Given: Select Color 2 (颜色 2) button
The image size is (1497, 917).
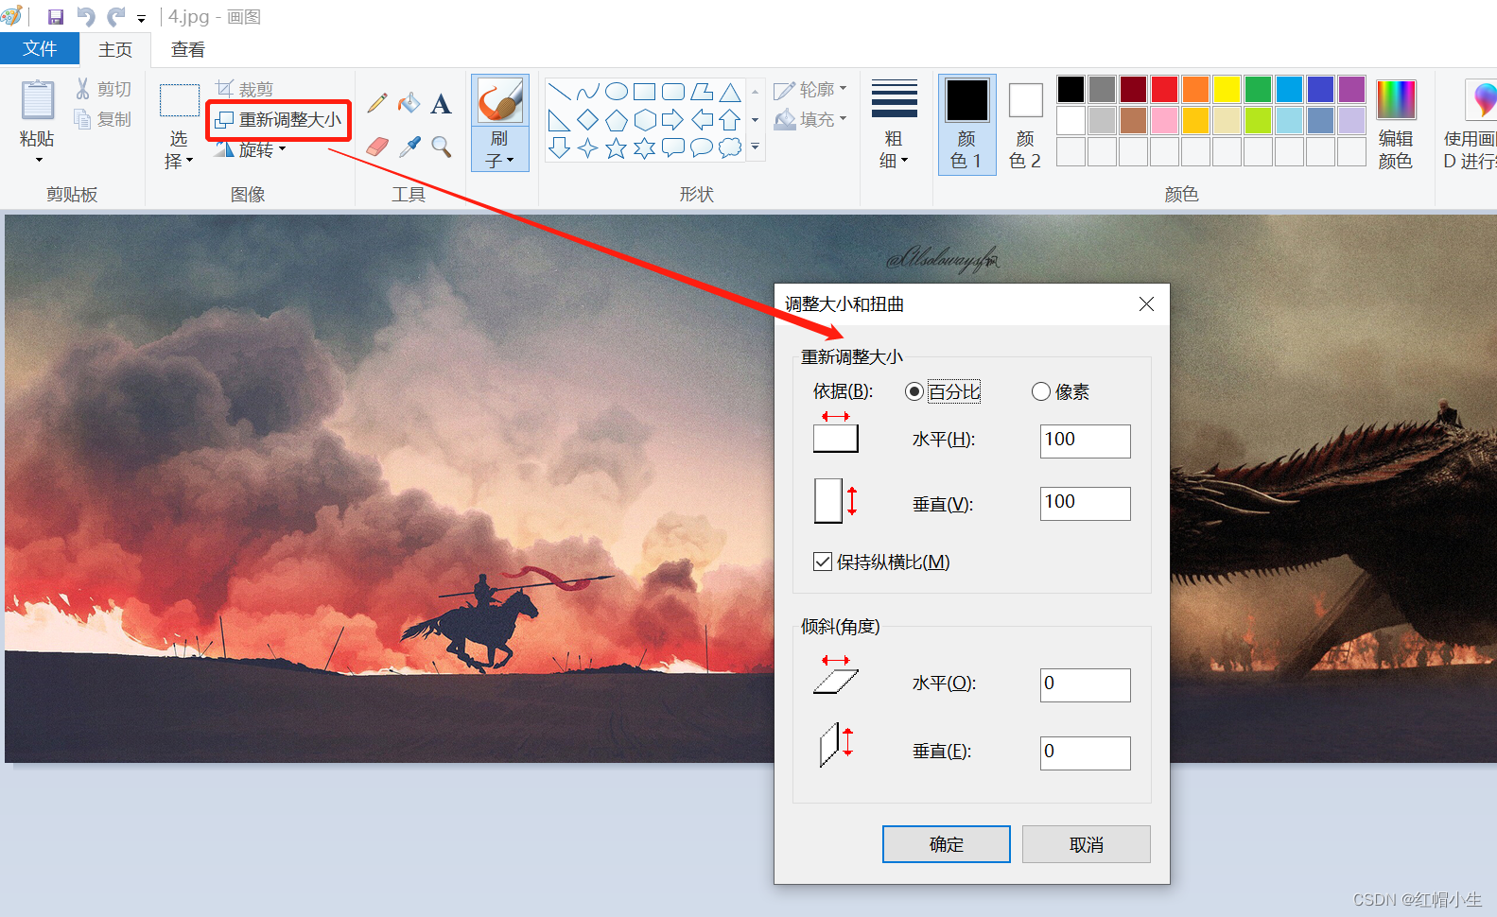Looking at the screenshot, I should 1025,125.
